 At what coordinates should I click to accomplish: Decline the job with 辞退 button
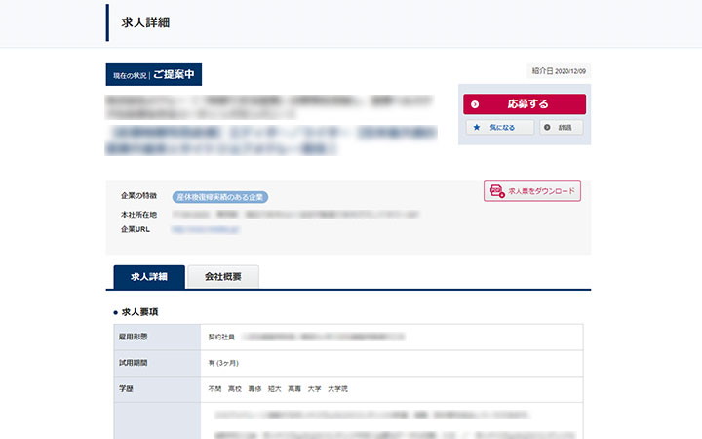562,127
